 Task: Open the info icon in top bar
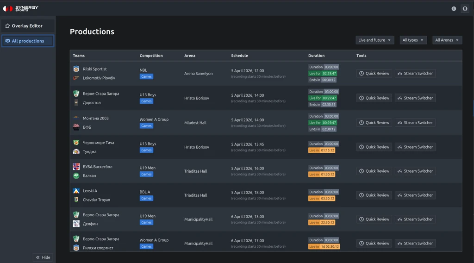point(454,8)
